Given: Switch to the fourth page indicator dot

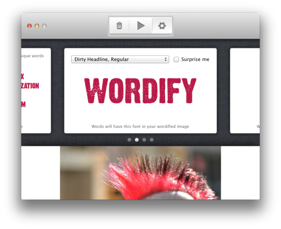Looking at the screenshot, I should coord(152,140).
